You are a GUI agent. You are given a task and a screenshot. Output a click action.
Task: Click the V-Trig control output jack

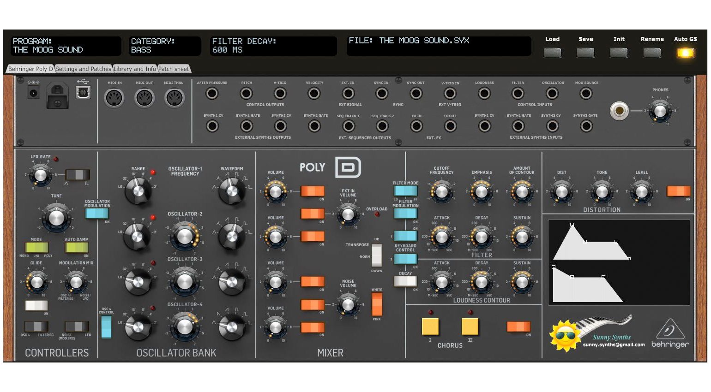pos(280,93)
